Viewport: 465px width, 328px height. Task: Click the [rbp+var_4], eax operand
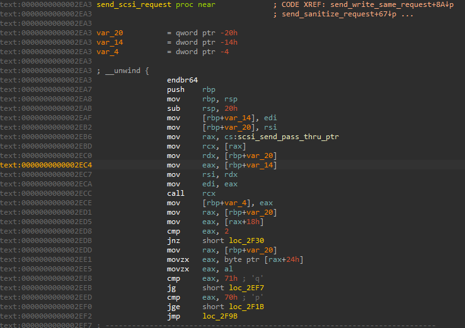click(x=238, y=203)
